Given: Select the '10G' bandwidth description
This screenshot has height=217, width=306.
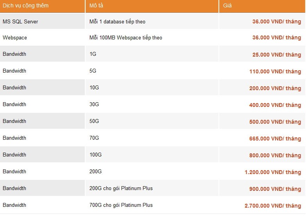Looking at the screenshot, I should [x=94, y=87].
